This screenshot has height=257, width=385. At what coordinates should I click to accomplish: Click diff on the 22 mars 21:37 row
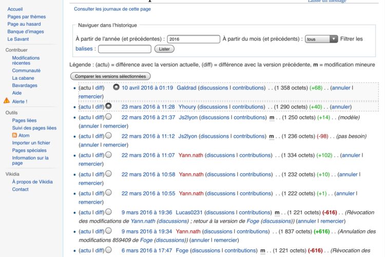[x=99, y=117]
